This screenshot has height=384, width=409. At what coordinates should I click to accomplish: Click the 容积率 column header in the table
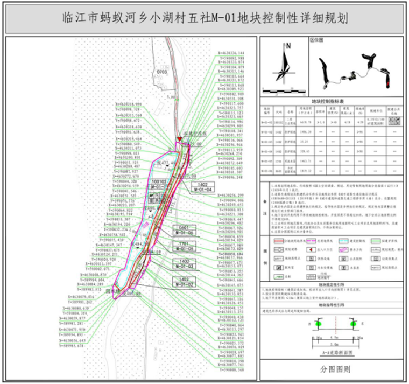tap(321, 111)
